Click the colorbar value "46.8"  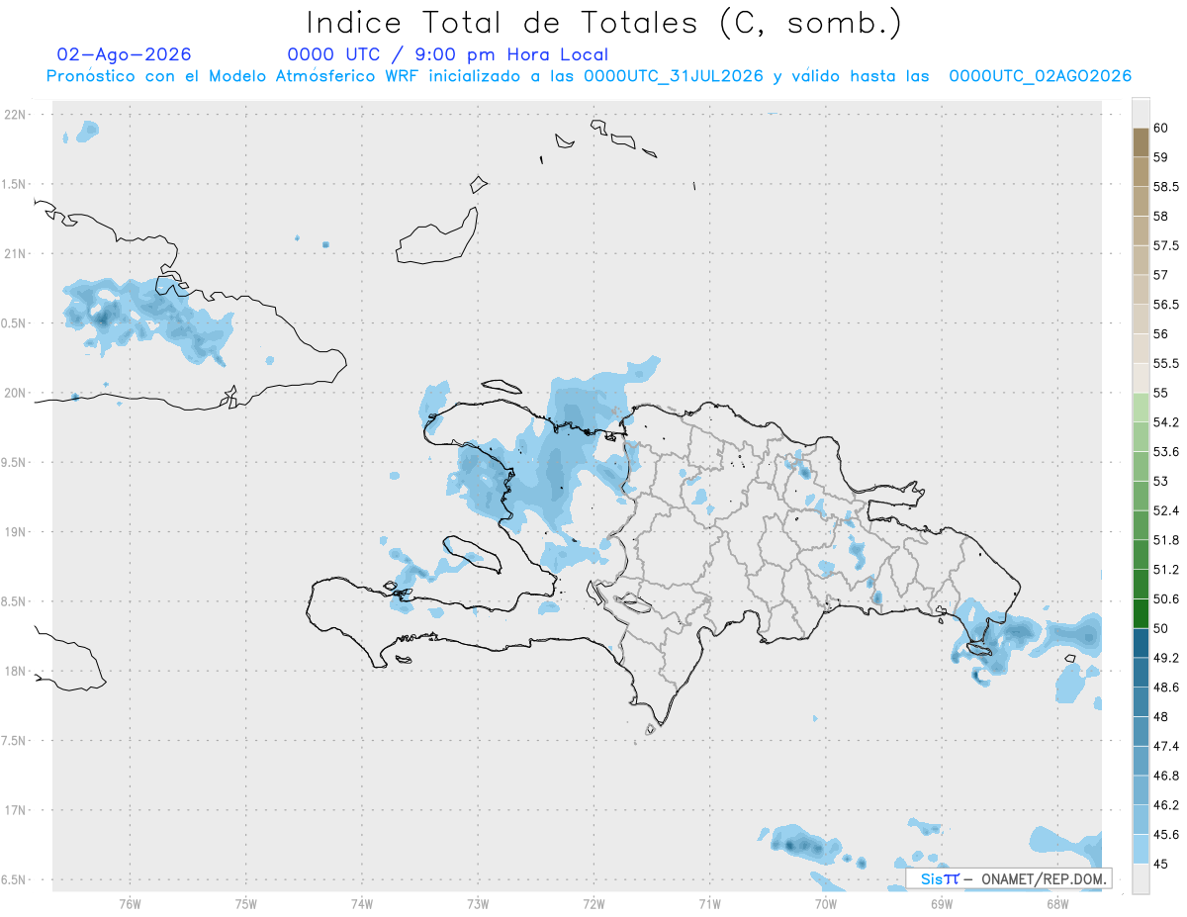click(x=1166, y=776)
